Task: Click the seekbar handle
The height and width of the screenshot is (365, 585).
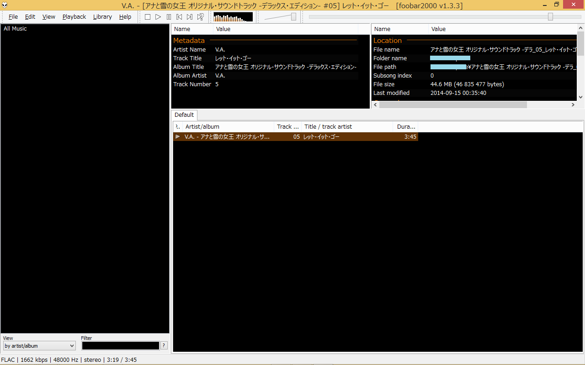Action: [x=551, y=17]
